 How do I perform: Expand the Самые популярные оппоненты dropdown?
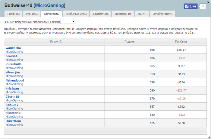40,22
